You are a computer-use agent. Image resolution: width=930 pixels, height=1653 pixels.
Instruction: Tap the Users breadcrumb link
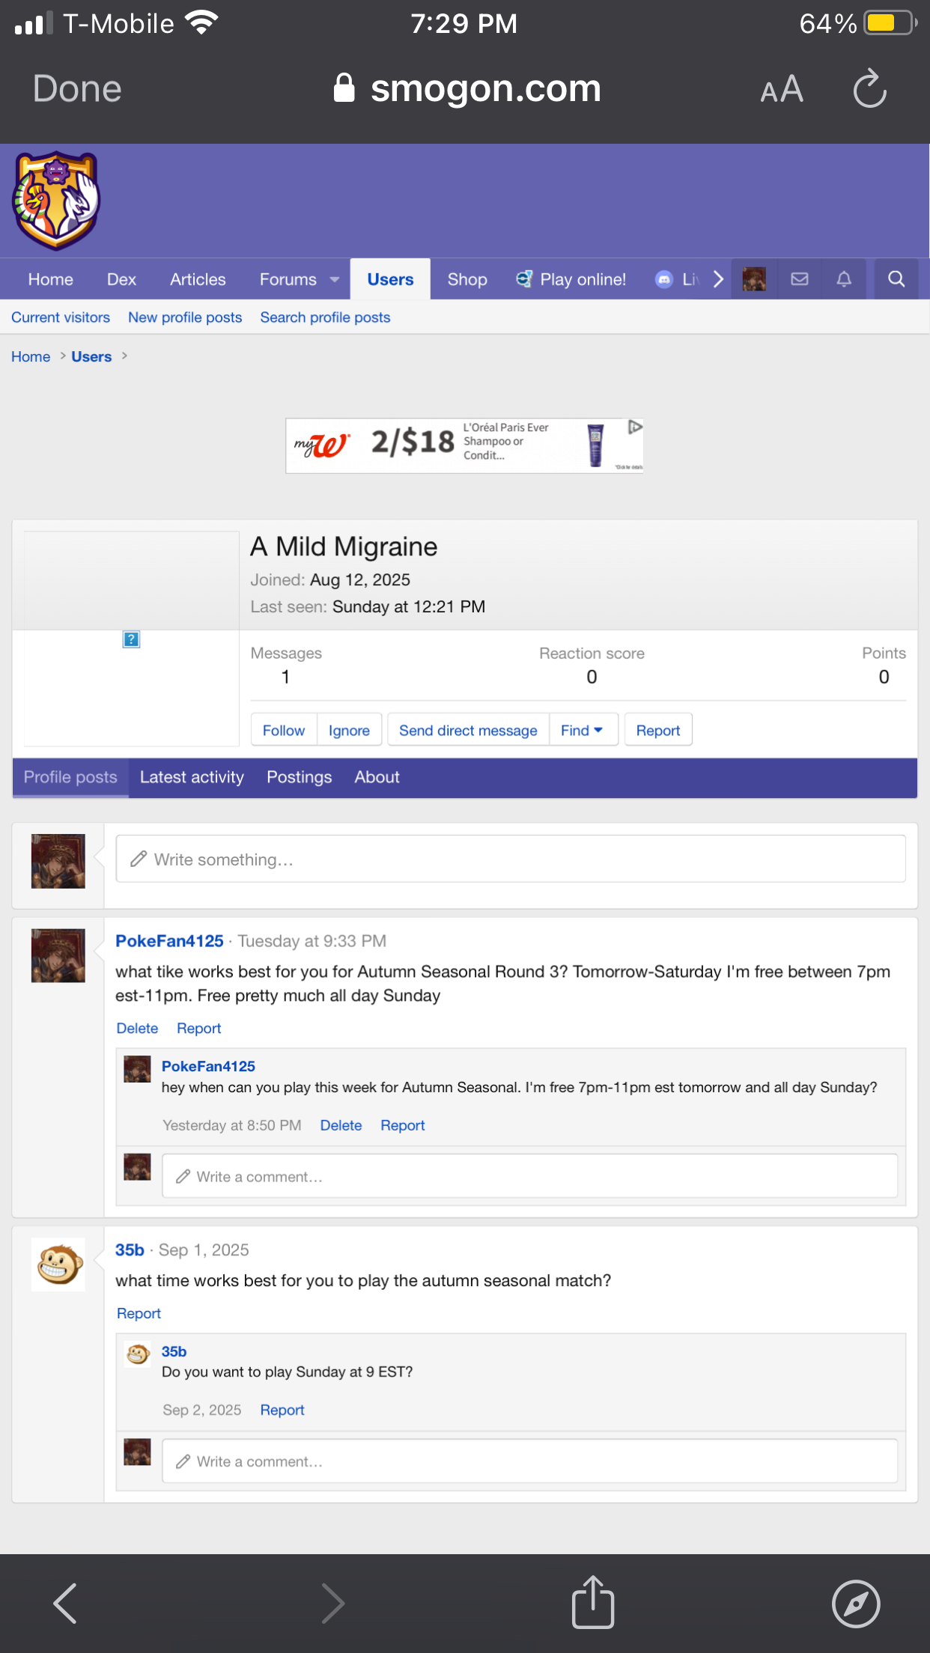91,356
